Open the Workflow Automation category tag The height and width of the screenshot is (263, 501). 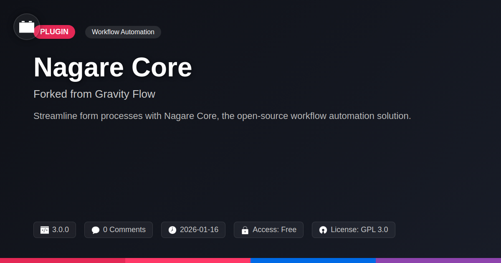[x=123, y=32]
